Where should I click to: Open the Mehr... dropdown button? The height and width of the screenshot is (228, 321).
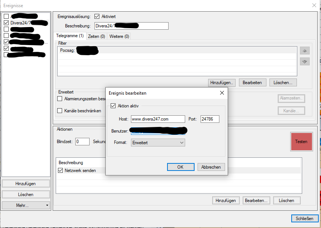point(26,205)
